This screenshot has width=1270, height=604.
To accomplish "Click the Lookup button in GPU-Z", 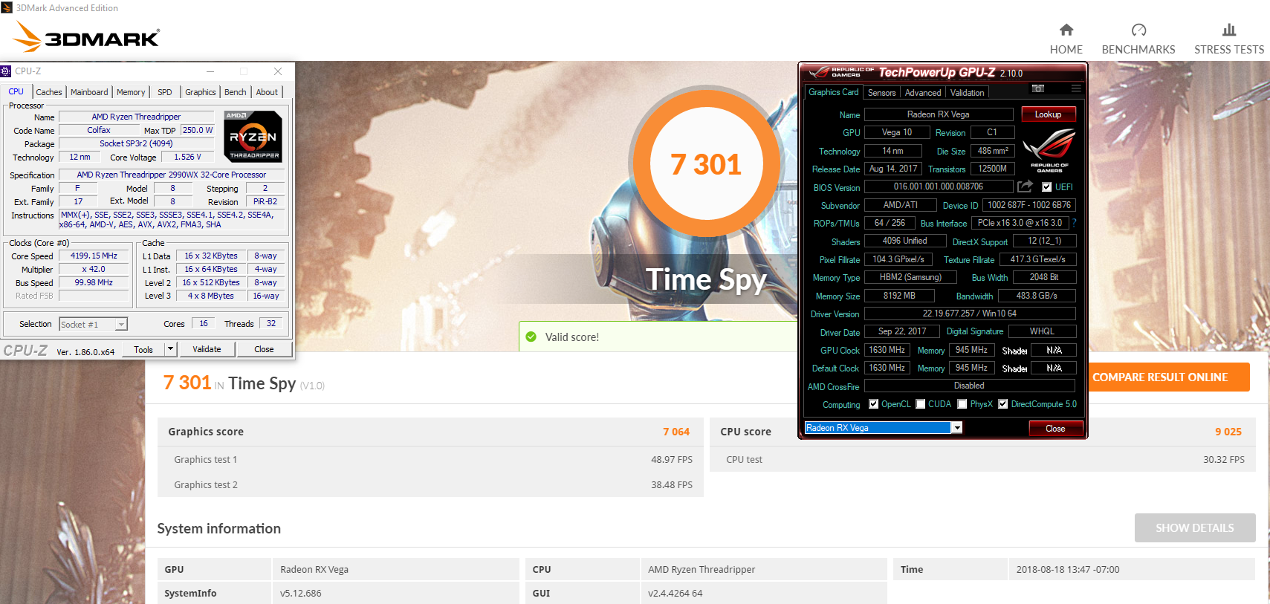I will pyautogui.click(x=1049, y=114).
